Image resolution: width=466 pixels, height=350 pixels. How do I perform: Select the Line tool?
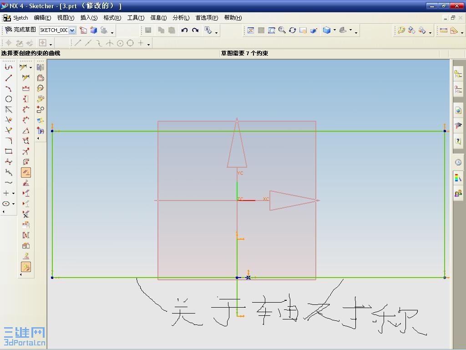tap(9, 78)
